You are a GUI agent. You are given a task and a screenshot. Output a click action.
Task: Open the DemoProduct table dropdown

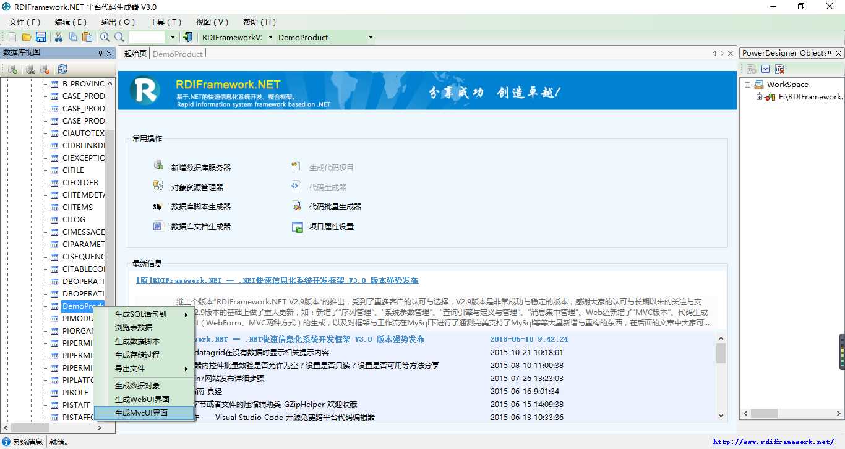coord(371,37)
